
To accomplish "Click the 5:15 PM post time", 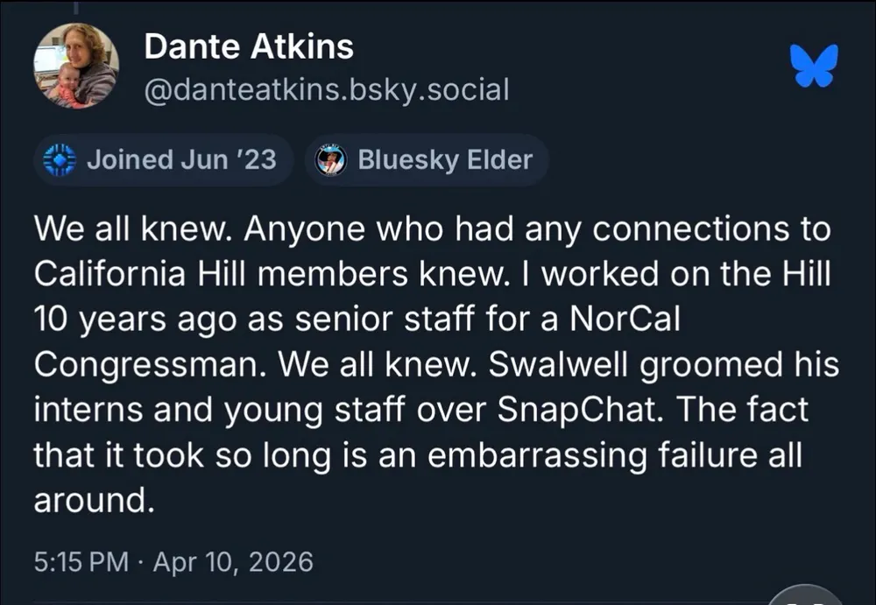I will click(81, 561).
